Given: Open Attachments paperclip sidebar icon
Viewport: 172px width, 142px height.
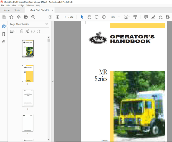Looking at the screenshot, I should 4,42.
